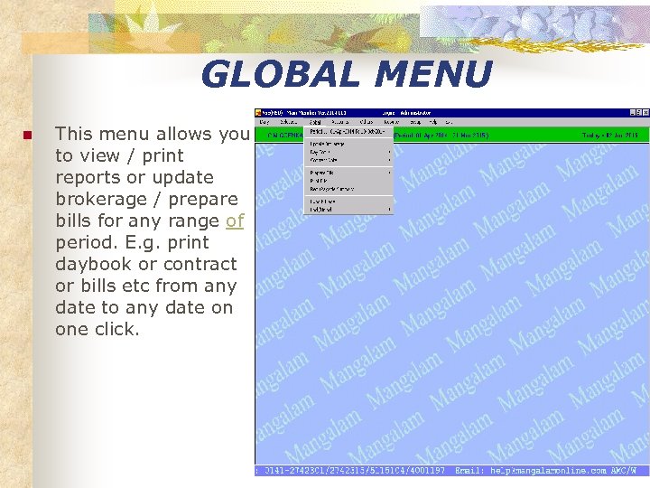Minimize the Mangalam application window

point(633,113)
